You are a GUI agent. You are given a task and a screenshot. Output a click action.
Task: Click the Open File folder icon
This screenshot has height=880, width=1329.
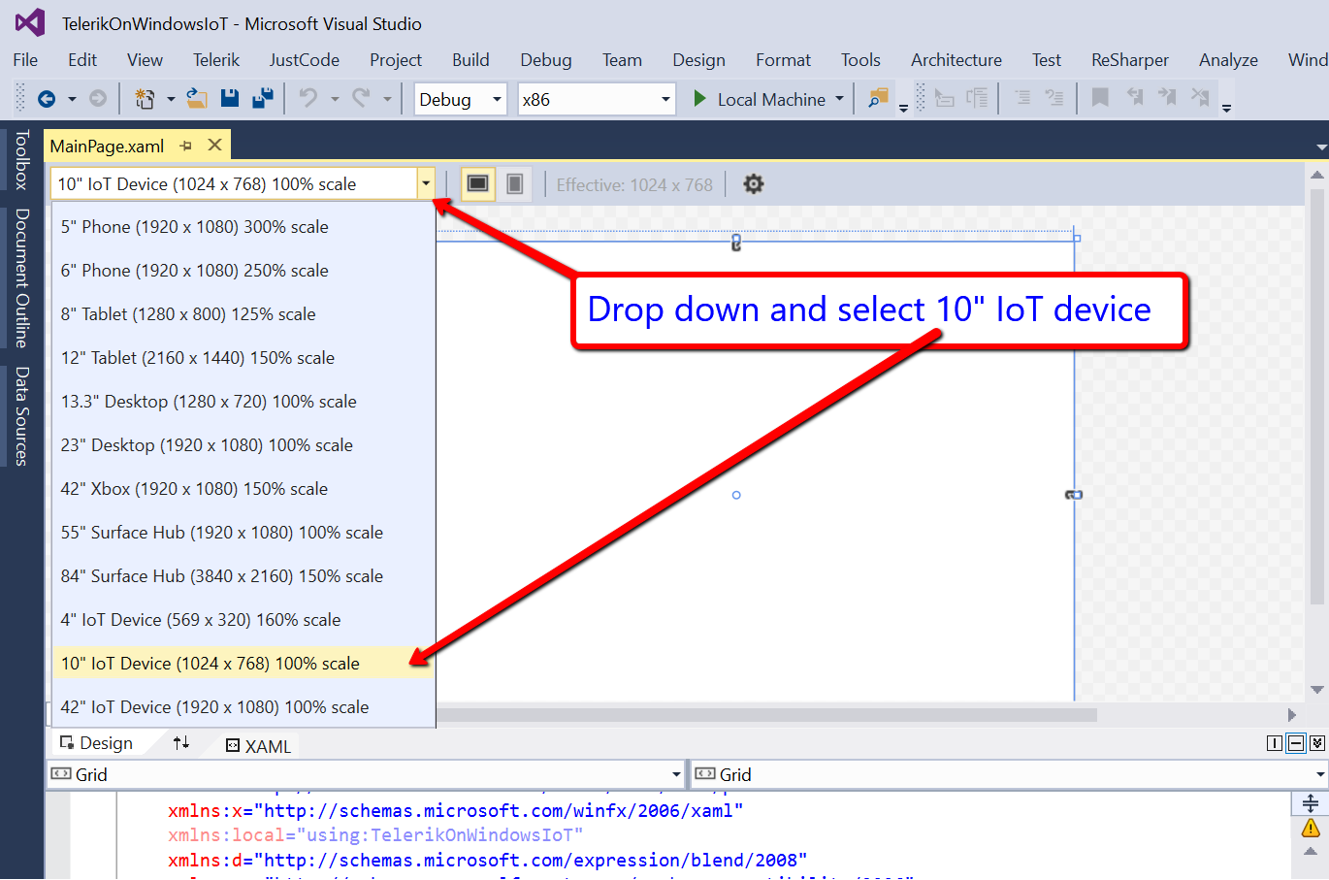pos(197,98)
